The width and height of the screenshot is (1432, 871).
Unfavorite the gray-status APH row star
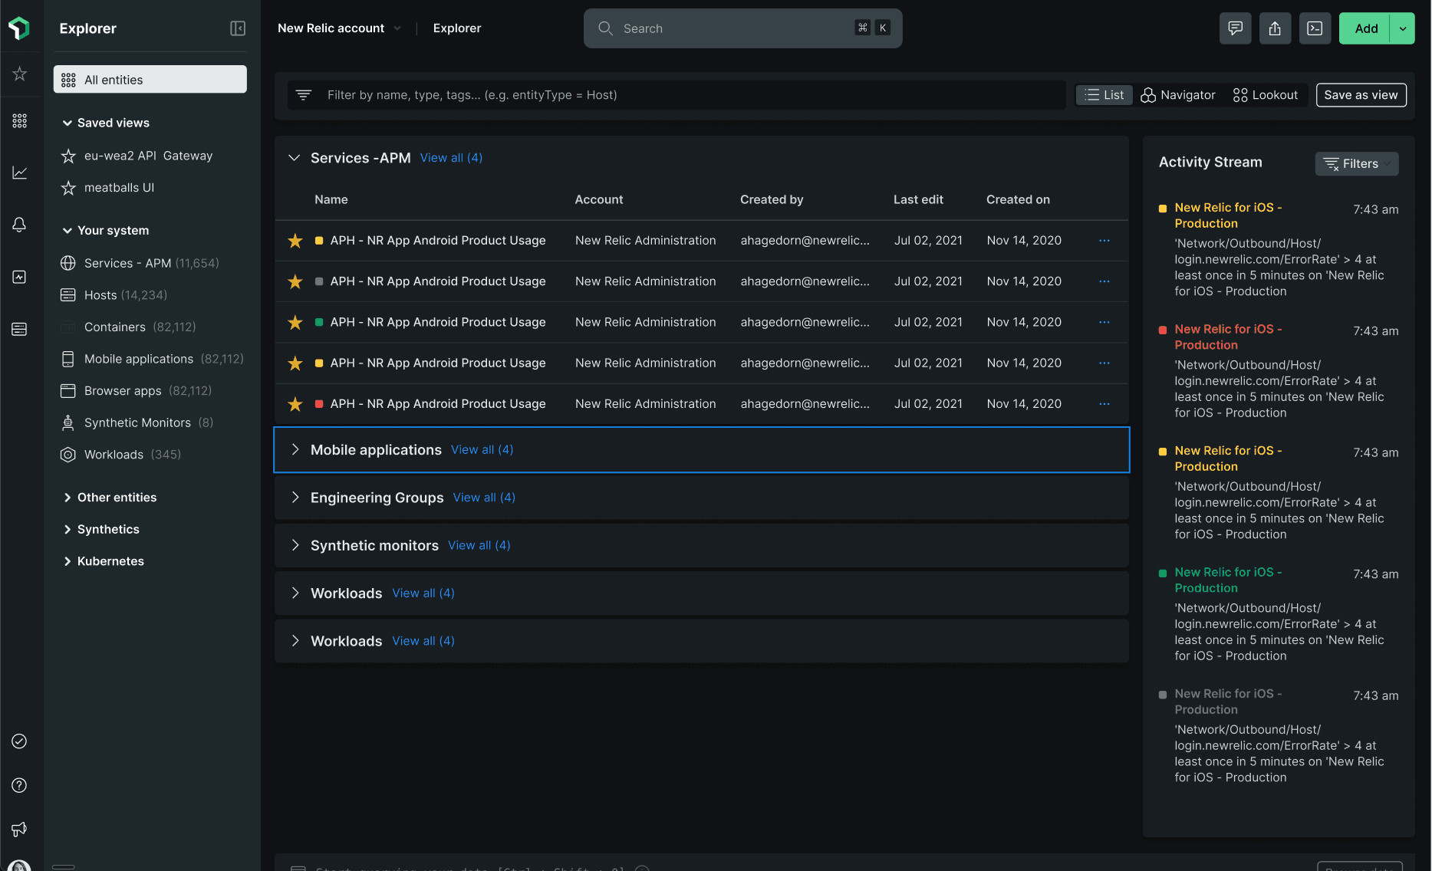pyautogui.click(x=295, y=281)
